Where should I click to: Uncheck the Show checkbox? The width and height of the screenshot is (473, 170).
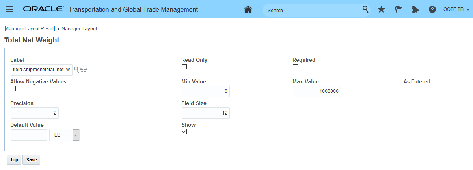(x=184, y=132)
